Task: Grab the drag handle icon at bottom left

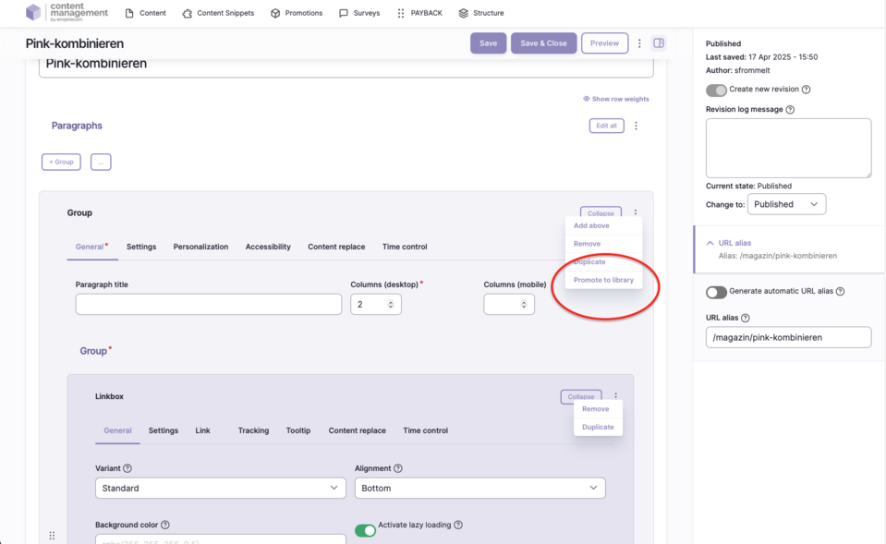Action: point(52,536)
